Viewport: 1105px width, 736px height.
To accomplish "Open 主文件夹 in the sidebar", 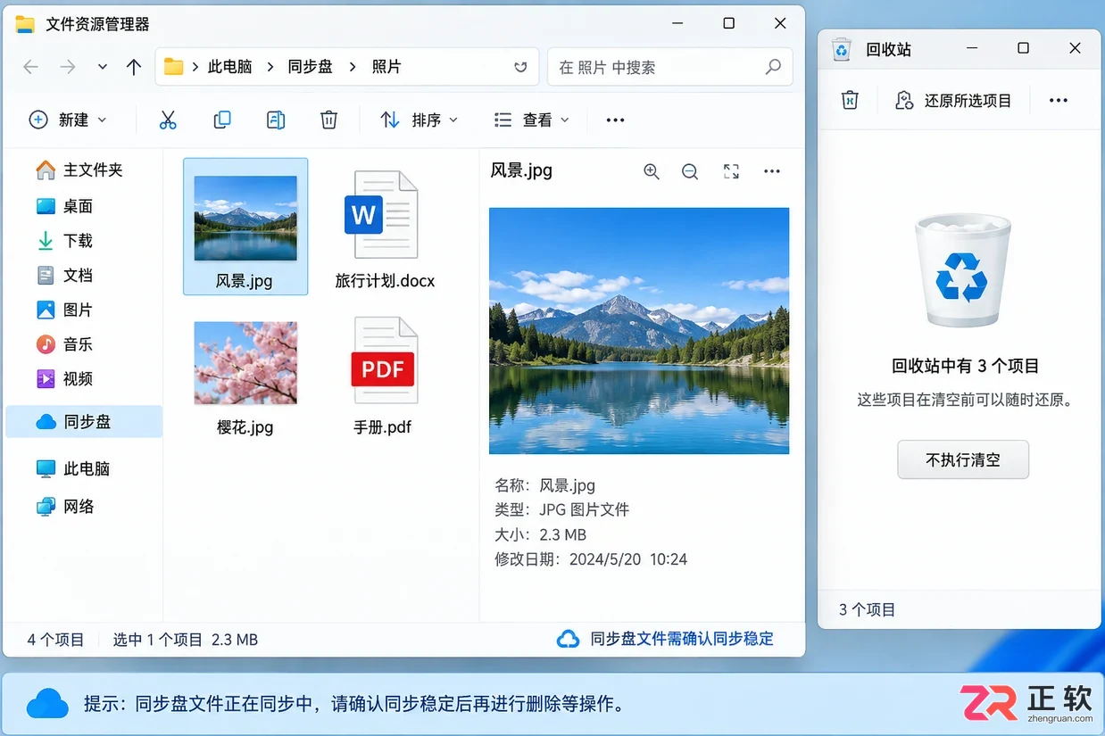I will point(84,170).
